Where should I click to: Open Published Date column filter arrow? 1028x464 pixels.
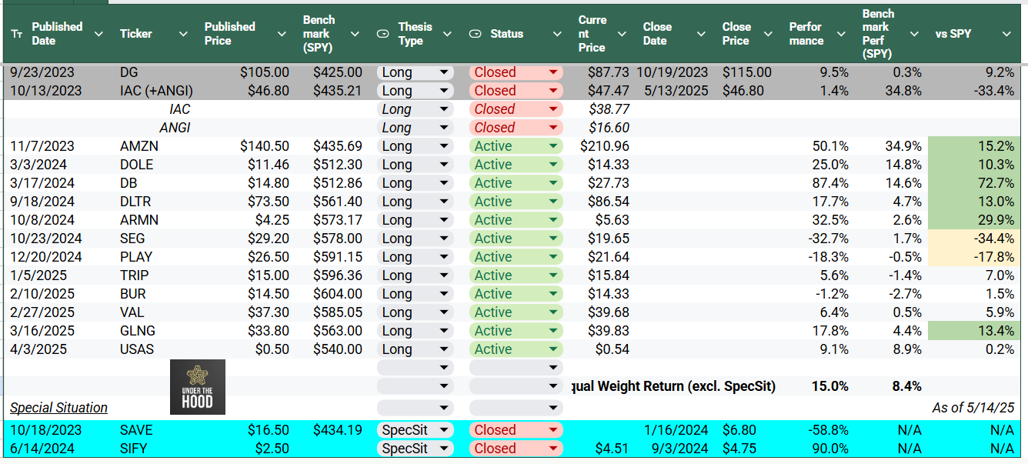98,34
